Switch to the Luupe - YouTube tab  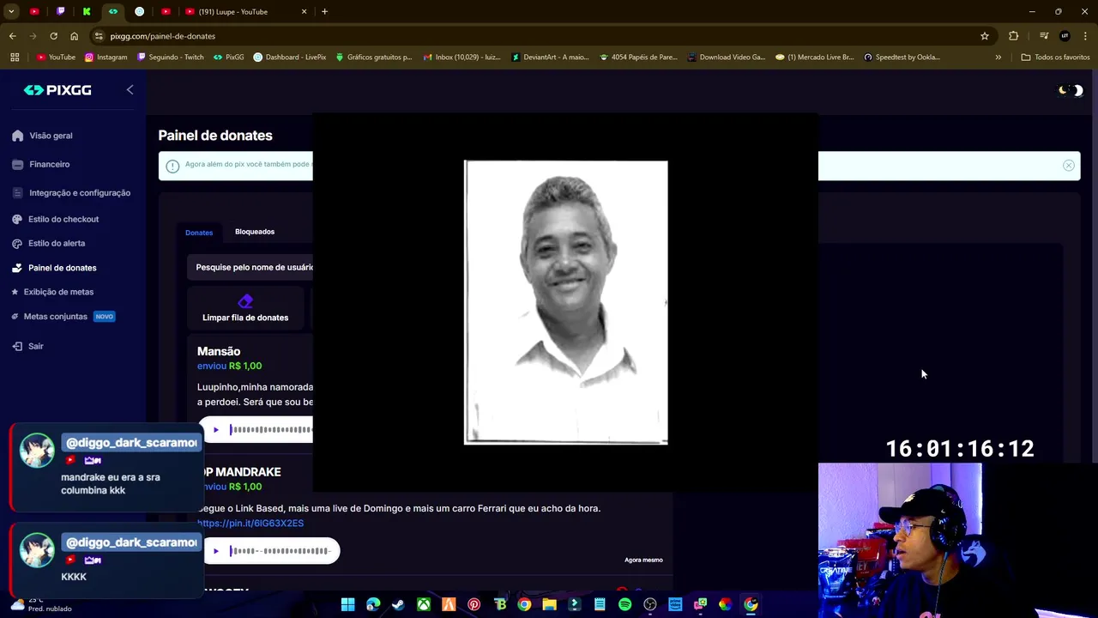click(x=246, y=12)
